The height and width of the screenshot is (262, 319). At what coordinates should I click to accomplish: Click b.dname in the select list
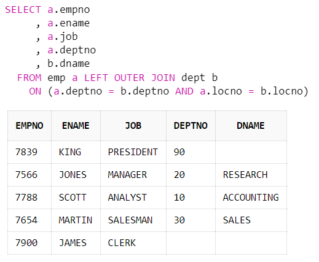click(x=69, y=64)
